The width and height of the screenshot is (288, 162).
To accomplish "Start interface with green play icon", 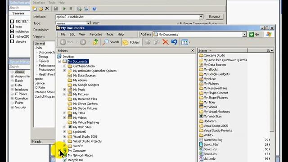I will [x=64, y=9].
